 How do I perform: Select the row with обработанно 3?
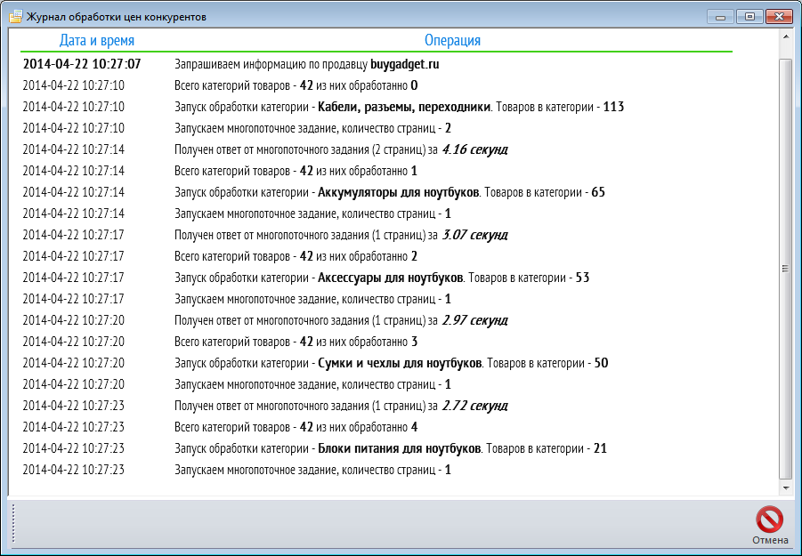tap(377, 342)
